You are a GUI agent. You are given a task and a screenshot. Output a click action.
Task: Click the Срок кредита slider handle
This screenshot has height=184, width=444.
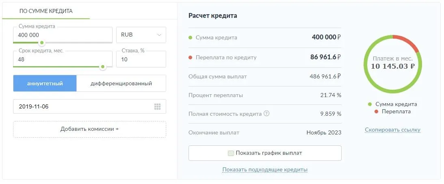103,67
